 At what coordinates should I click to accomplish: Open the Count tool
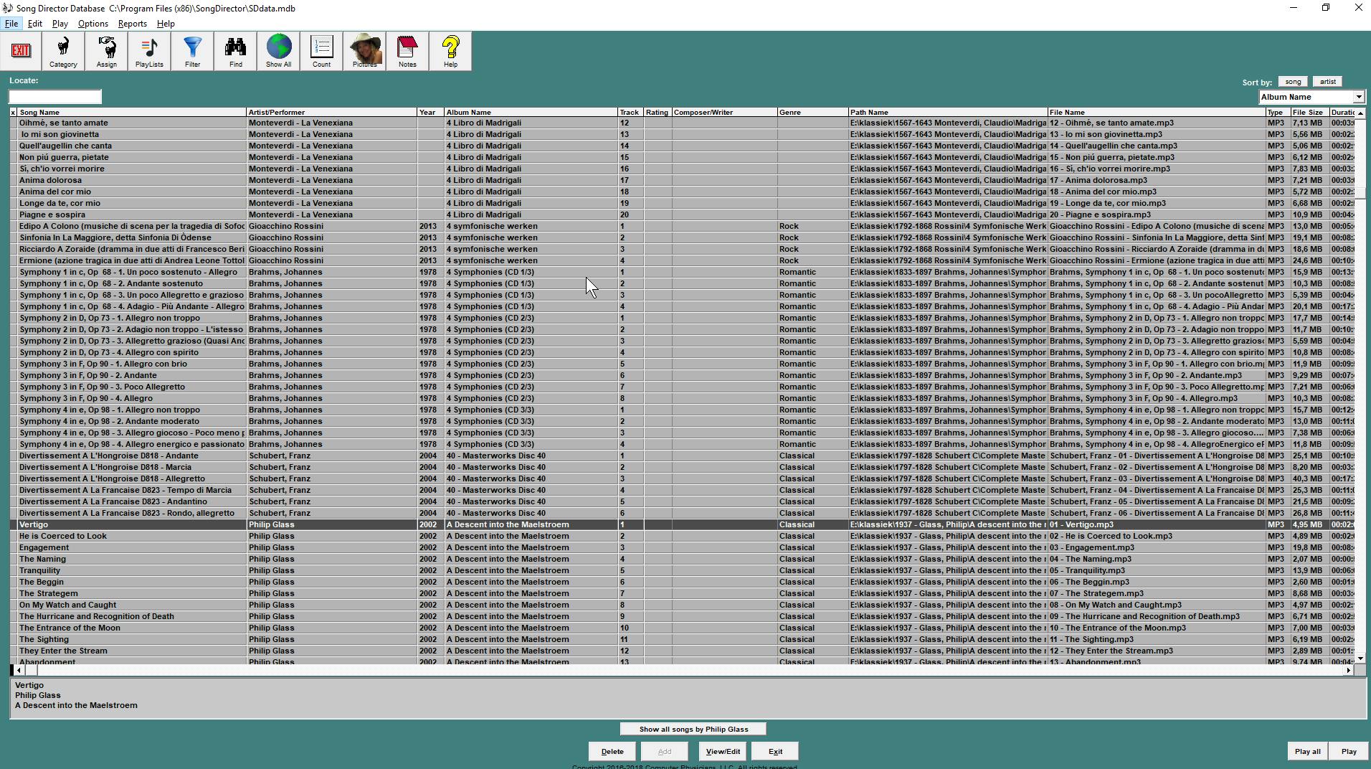point(321,51)
